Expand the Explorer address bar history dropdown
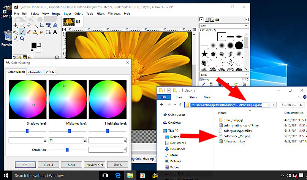Screen dimensions: 307x180 click(x=269, y=105)
